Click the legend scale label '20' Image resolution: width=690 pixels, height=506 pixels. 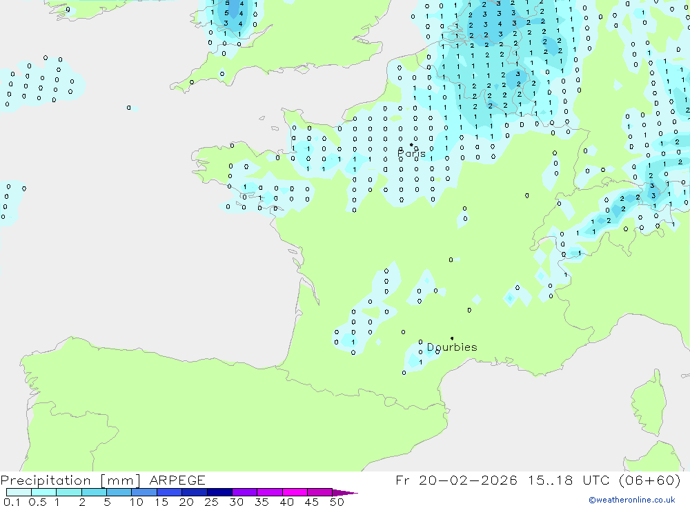coord(186,502)
